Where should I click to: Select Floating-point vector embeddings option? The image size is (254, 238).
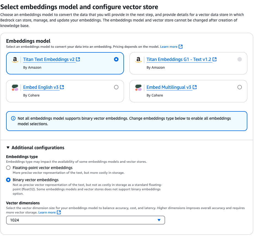[x=9, y=168]
